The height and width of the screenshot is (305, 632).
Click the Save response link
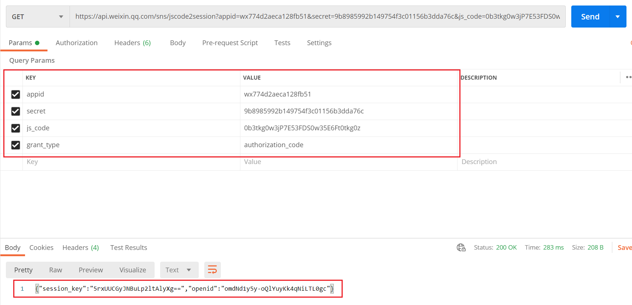pyautogui.click(x=625, y=248)
